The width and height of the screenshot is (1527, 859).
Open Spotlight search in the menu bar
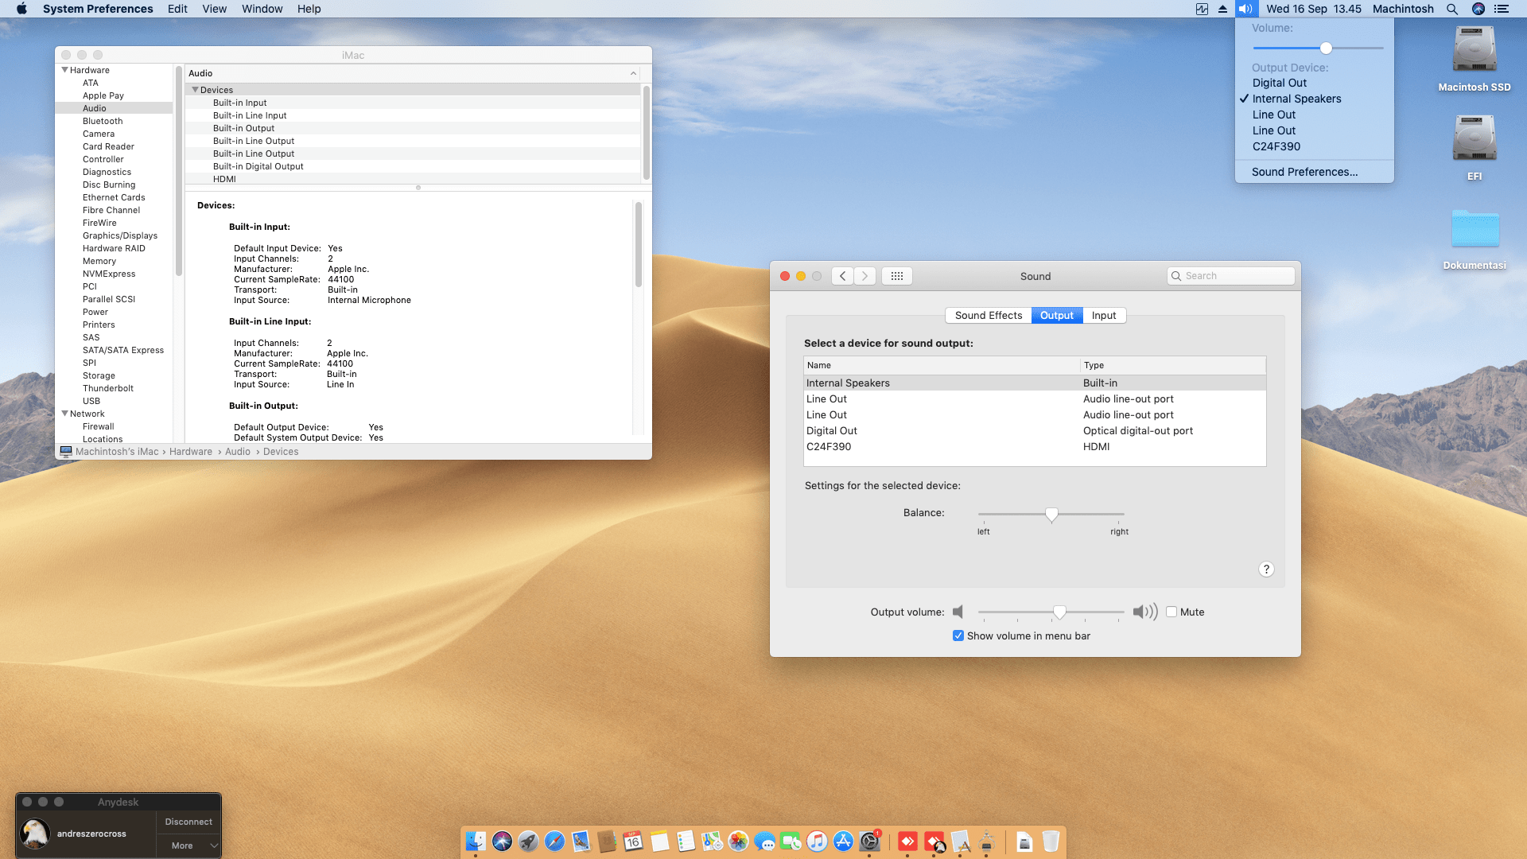click(1452, 9)
